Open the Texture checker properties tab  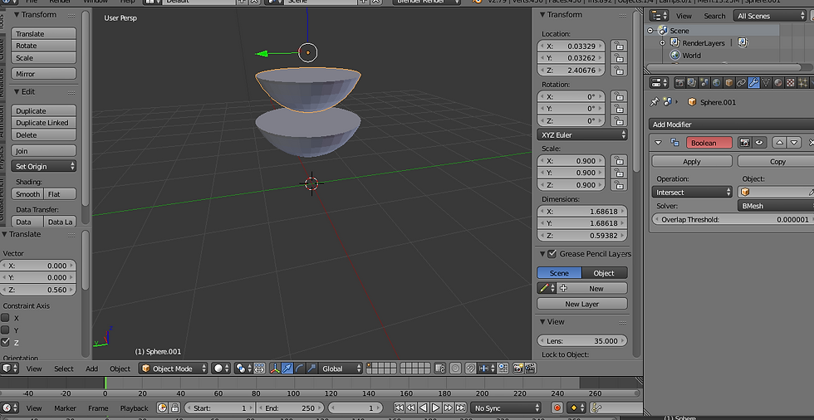point(791,82)
